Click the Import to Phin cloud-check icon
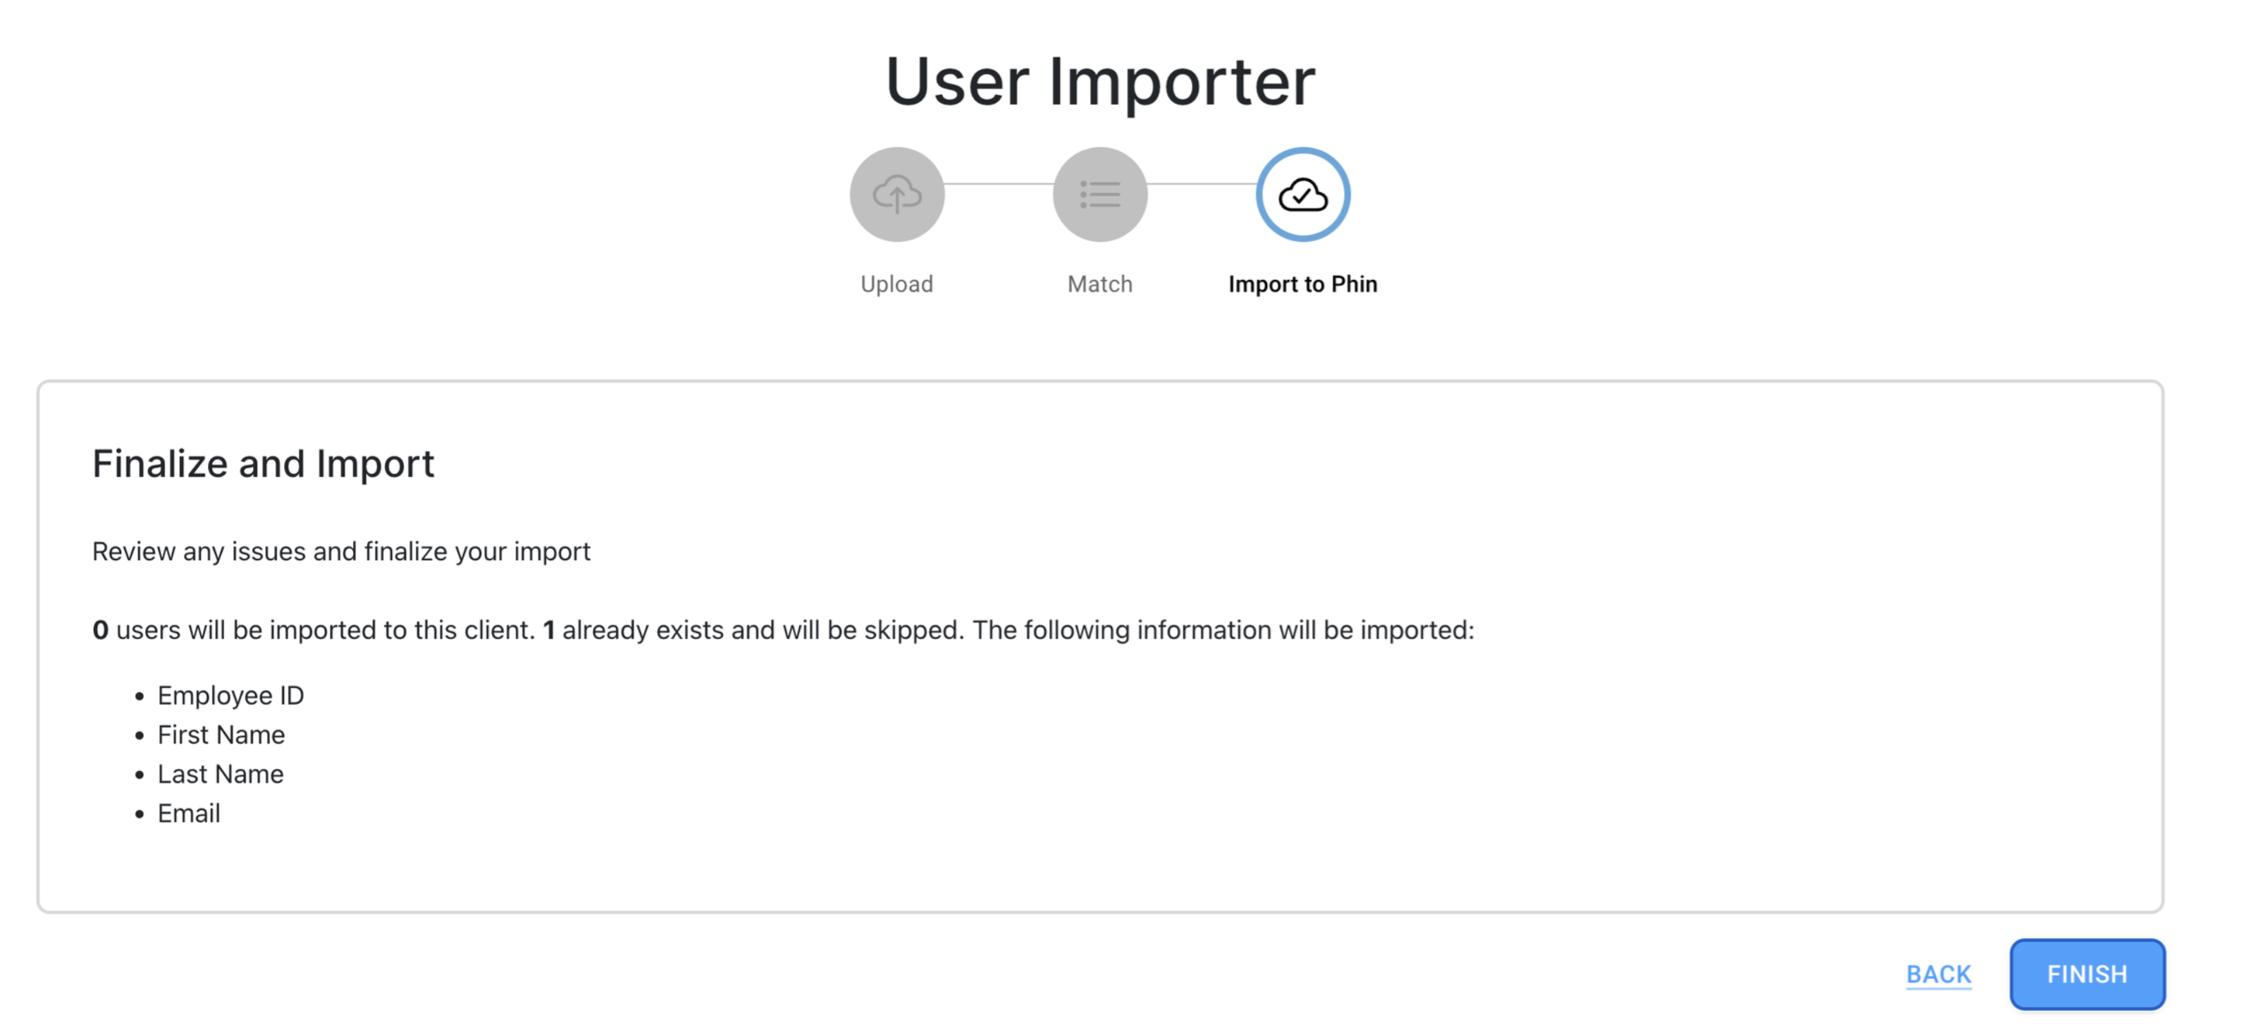 tap(1303, 194)
